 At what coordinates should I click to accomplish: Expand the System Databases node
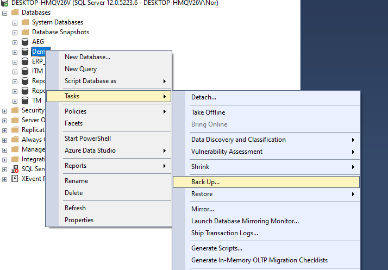(x=15, y=23)
